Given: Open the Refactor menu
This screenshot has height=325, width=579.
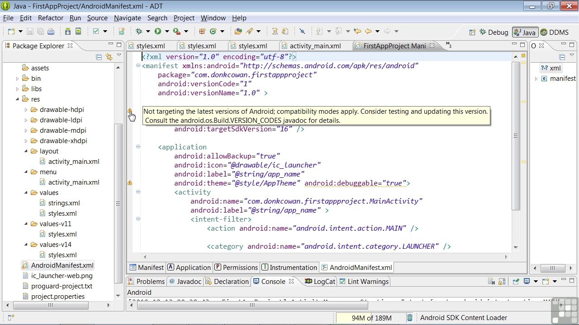Looking at the screenshot, I should [x=51, y=18].
